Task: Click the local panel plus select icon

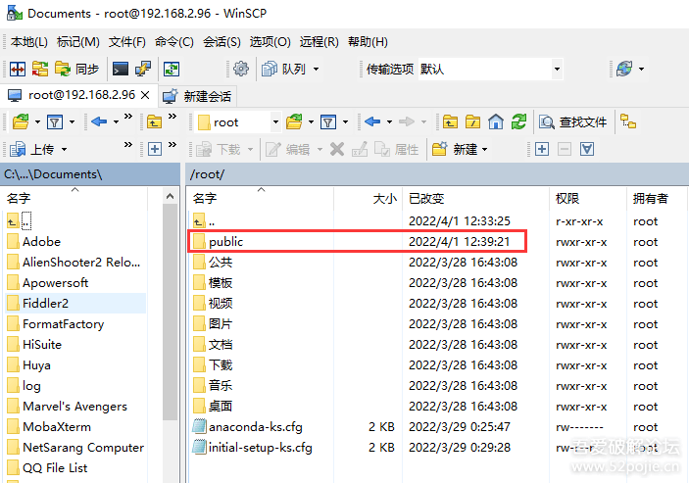Action: [x=154, y=149]
